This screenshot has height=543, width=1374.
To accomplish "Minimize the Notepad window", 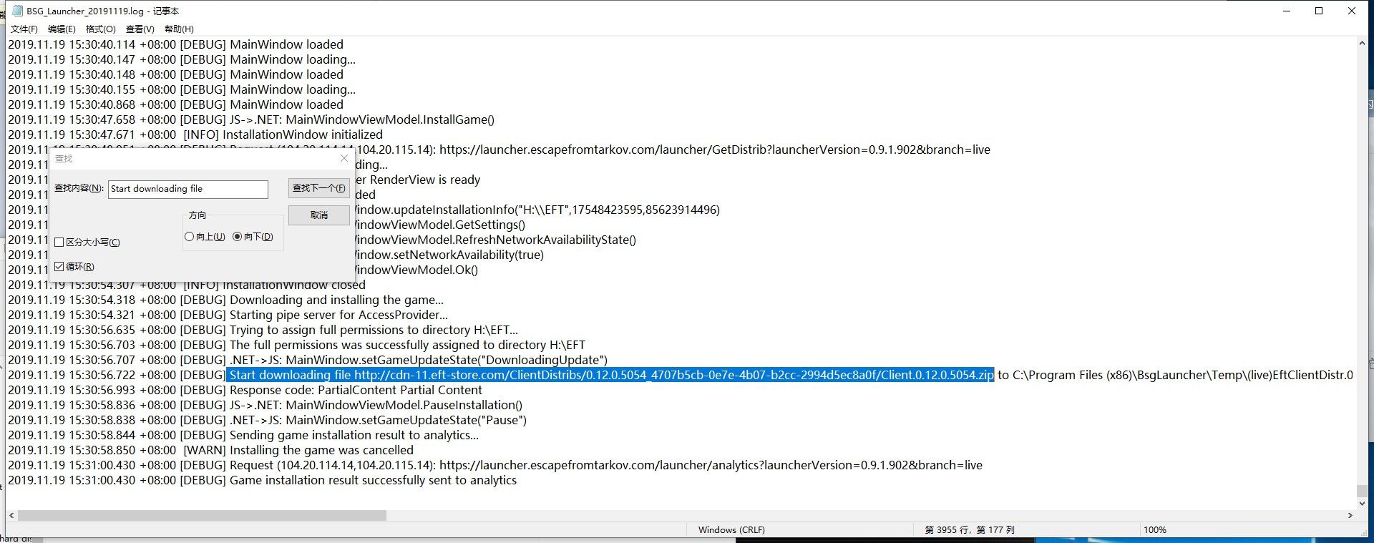I will [x=1286, y=11].
